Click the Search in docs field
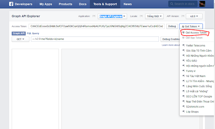 click(x=183, y=4)
